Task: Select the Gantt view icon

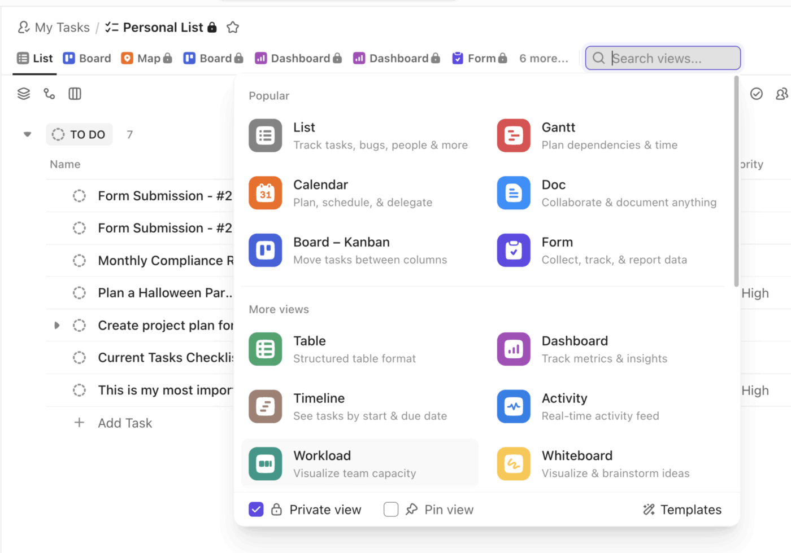Action: coord(514,135)
